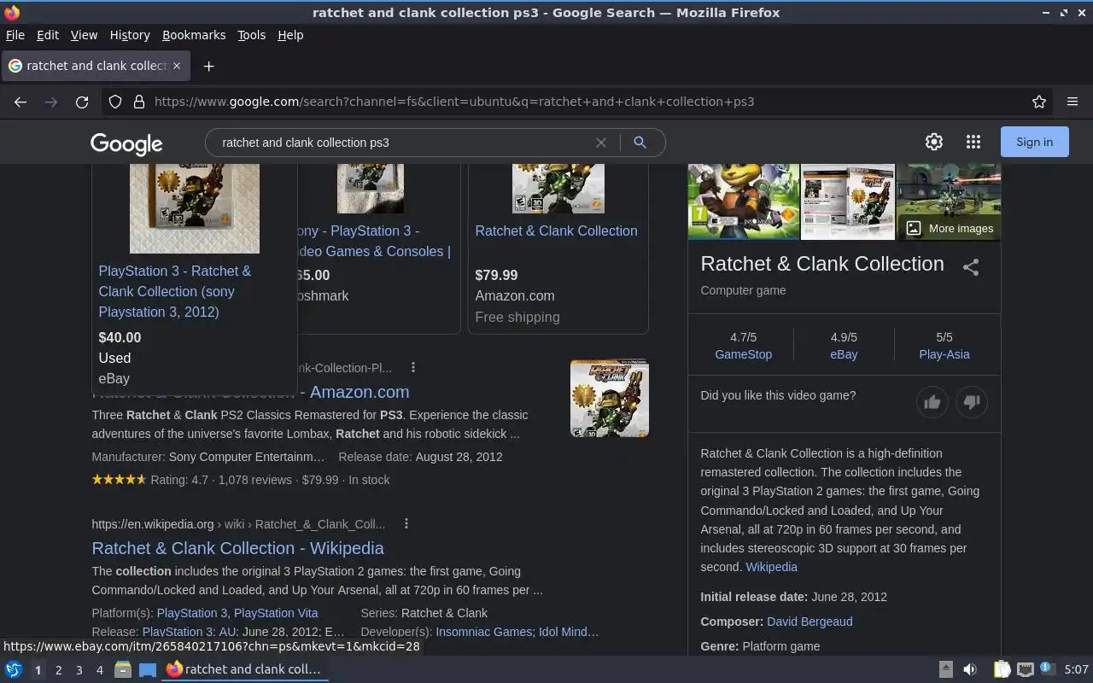The width and height of the screenshot is (1093, 683).
Task: Open the Google apps grid
Action: [x=973, y=142]
